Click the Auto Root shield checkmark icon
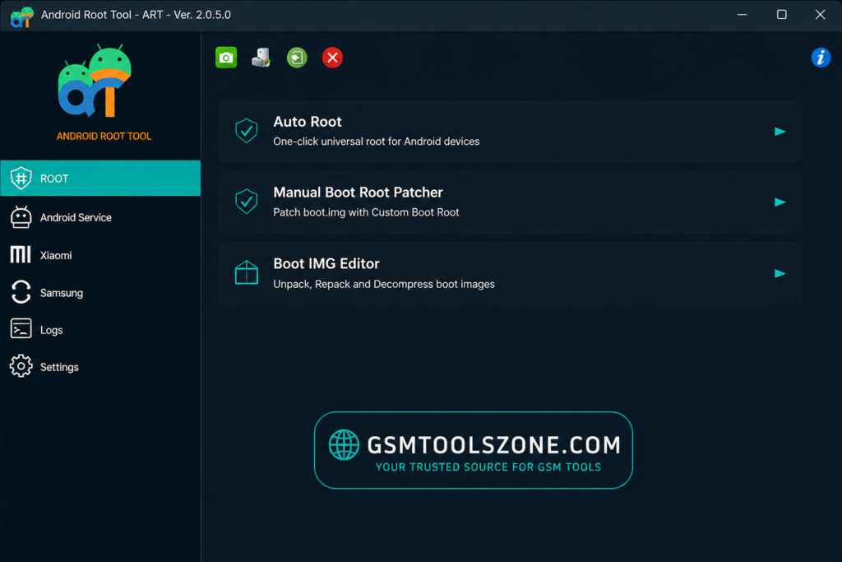 click(247, 131)
